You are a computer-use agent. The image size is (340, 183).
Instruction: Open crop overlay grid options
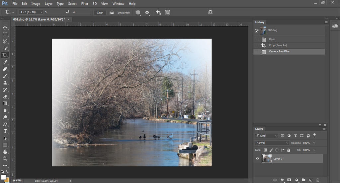pyautogui.click(x=138, y=12)
